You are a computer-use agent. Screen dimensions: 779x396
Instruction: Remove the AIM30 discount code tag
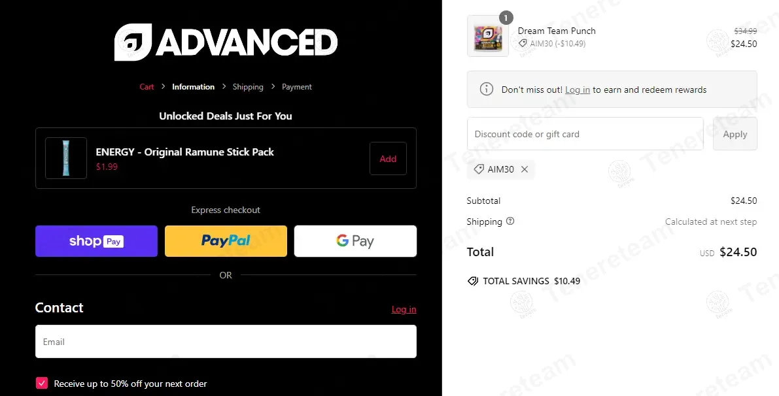point(525,169)
